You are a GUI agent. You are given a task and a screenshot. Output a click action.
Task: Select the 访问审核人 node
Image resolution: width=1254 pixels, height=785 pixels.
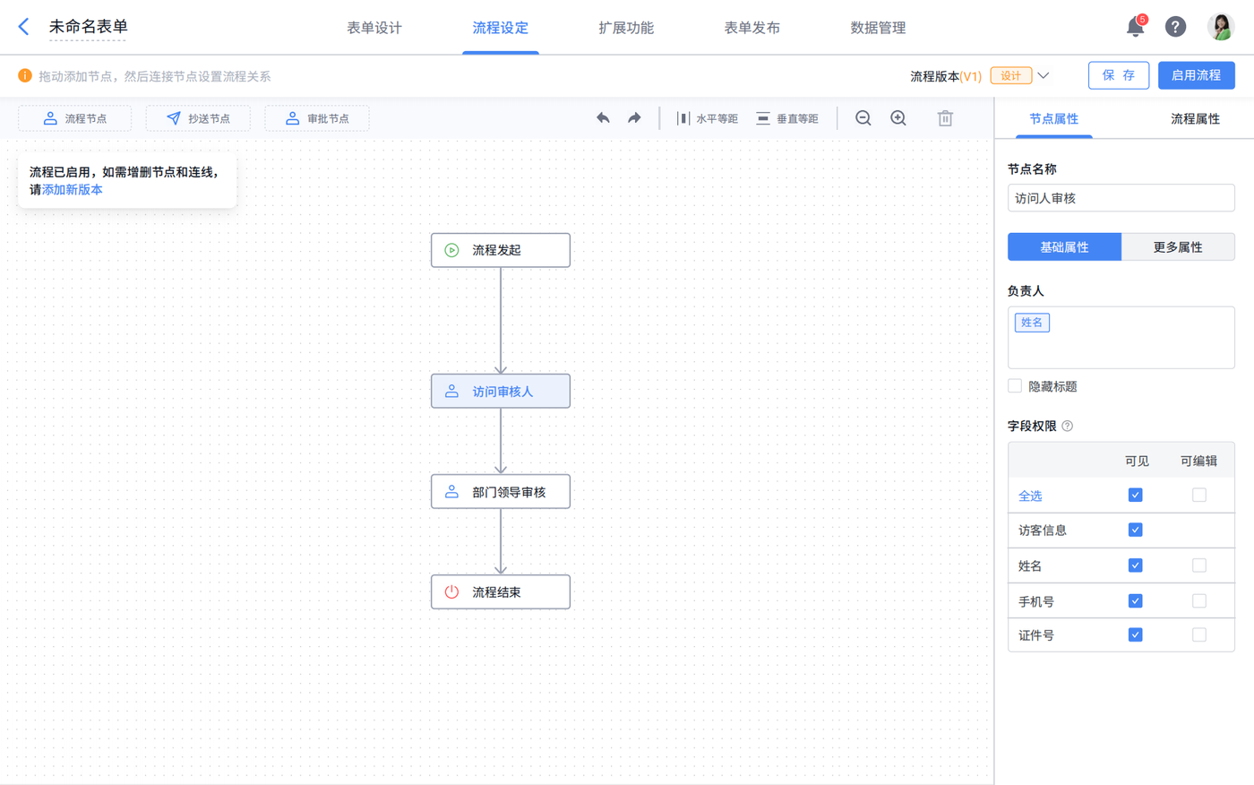[501, 391]
